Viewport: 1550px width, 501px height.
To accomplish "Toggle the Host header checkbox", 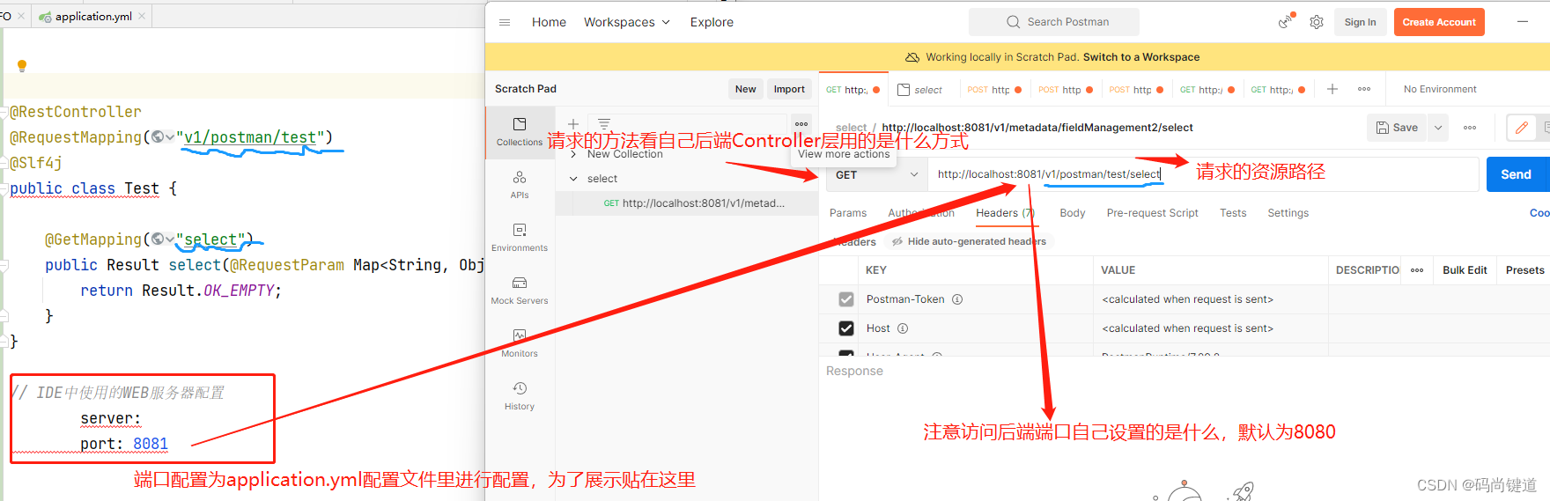I will (846, 328).
